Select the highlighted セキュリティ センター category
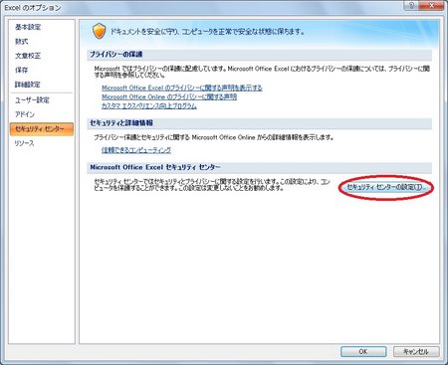The height and width of the screenshot is (365, 448). pos(42,129)
